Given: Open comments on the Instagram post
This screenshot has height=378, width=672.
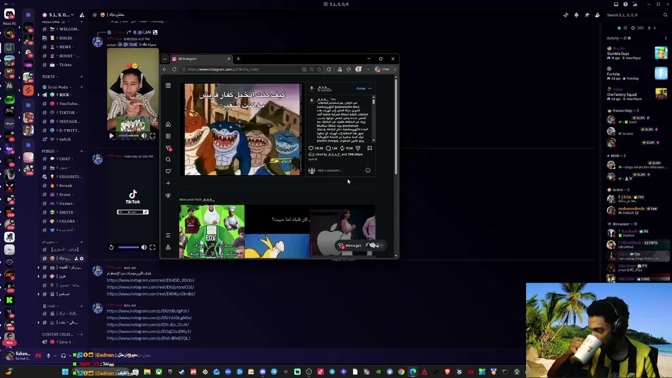Looking at the screenshot, I should coord(328,148).
